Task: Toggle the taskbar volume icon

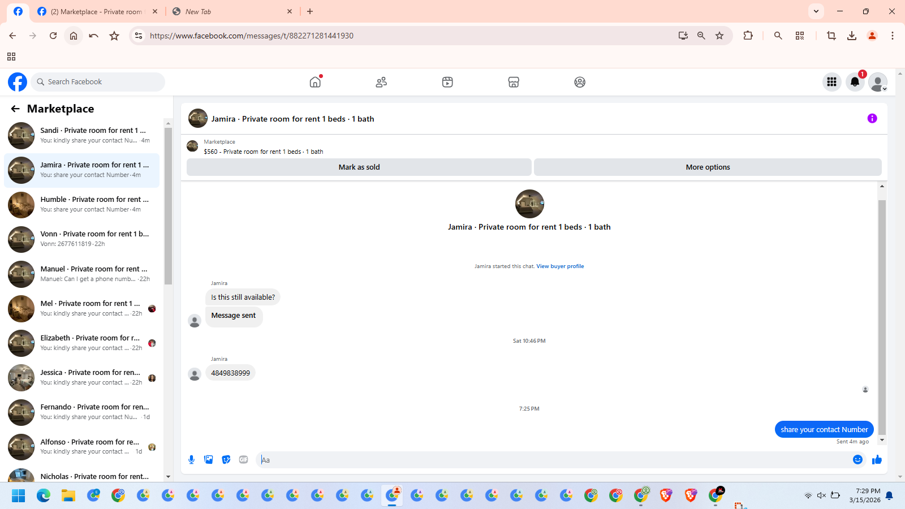Action: point(821,495)
